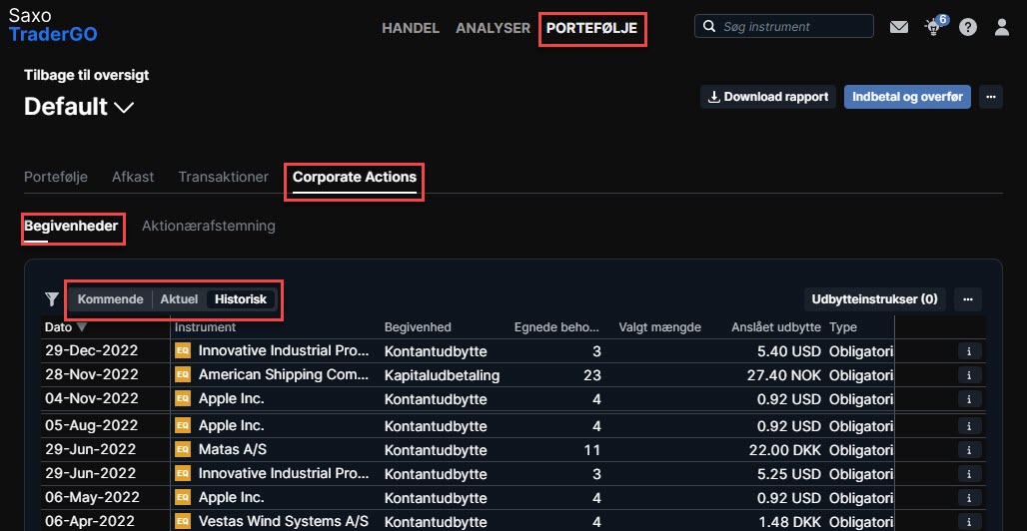Show info for Matas A/S row
1027x531 pixels.
(x=969, y=450)
